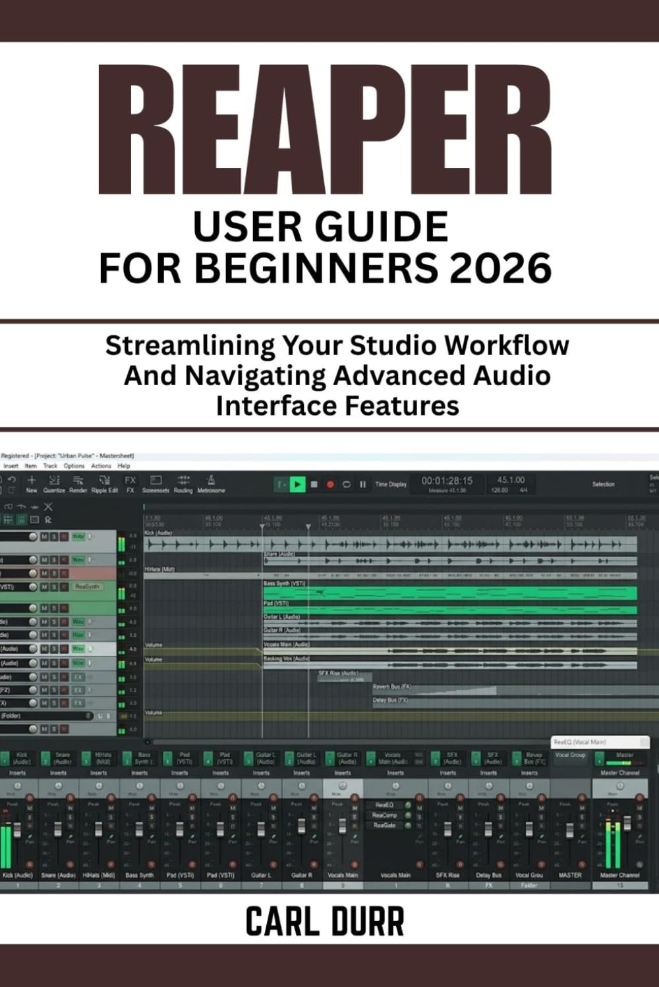Select the Delay Bus mixer strip name
Screen dimensions: 659x987
click(488, 875)
